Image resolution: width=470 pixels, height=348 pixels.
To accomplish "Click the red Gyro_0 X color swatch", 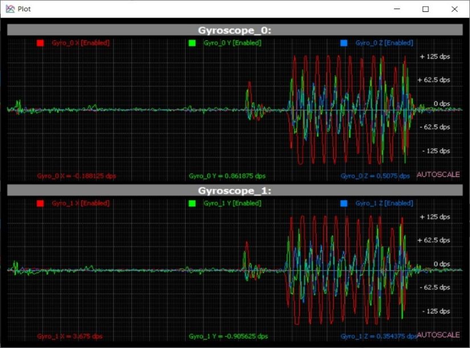I will tap(40, 43).
